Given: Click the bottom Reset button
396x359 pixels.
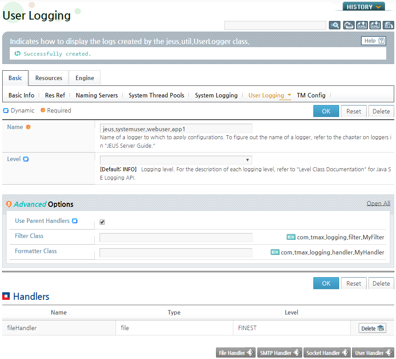Looking at the screenshot, I should [x=354, y=283].
